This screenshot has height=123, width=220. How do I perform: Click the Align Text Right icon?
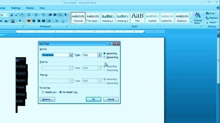click(x=39, y=21)
